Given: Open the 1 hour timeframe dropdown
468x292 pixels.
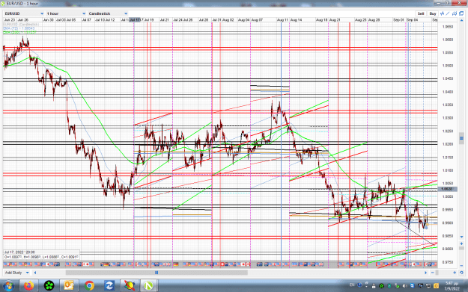Looking at the screenshot, I should click(x=66, y=13).
